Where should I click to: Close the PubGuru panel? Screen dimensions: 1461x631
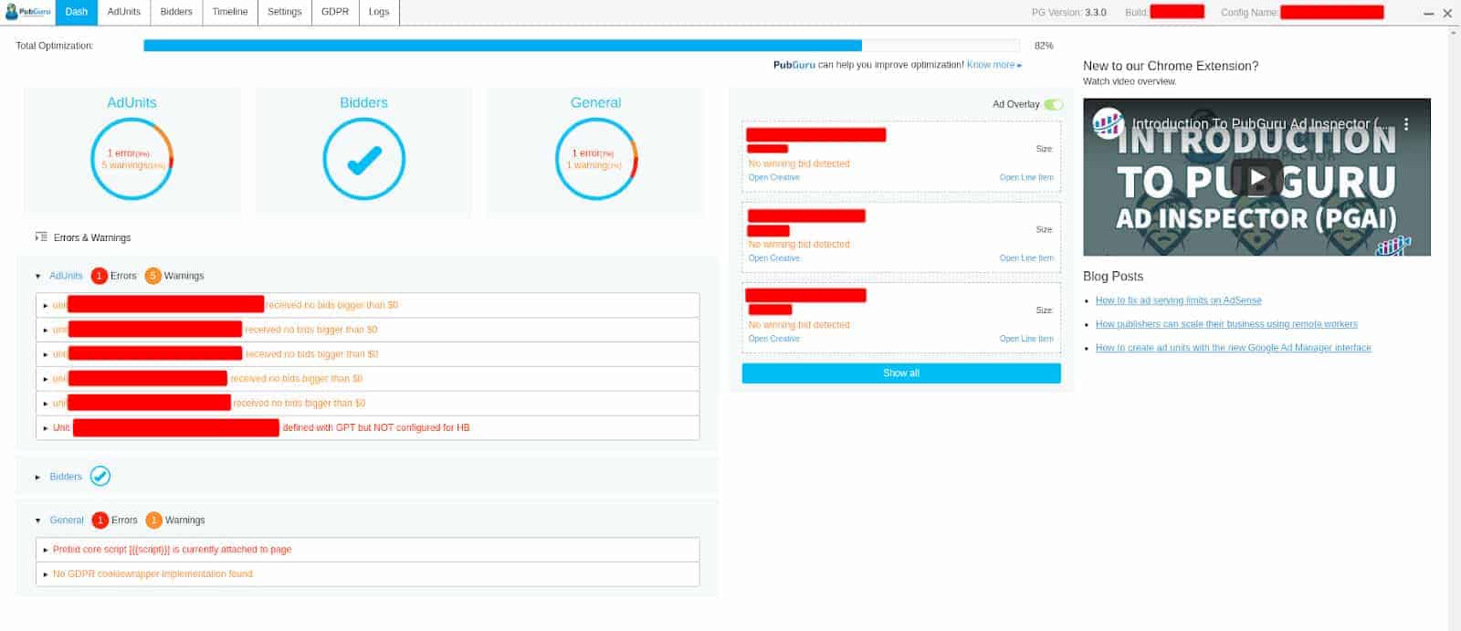pos(1447,14)
